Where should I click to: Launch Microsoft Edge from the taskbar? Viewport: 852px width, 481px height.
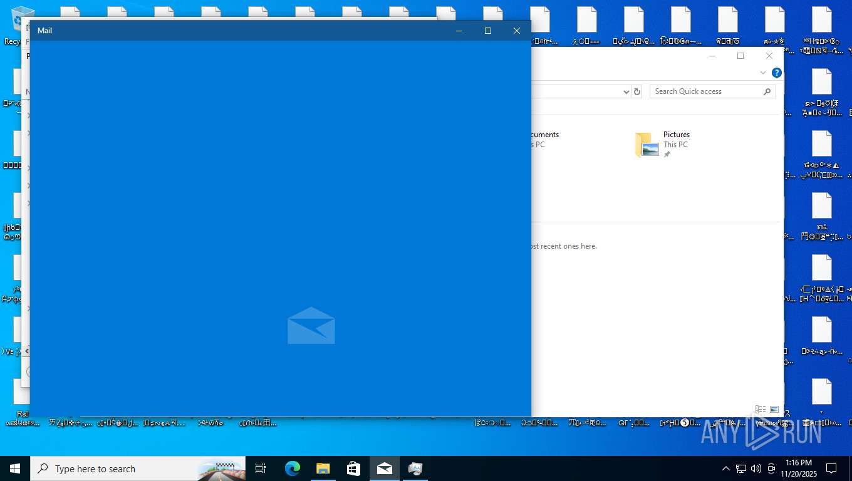tap(293, 468)
